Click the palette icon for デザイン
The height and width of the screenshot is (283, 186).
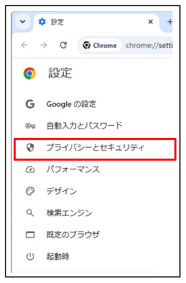(x=30, y=192)
